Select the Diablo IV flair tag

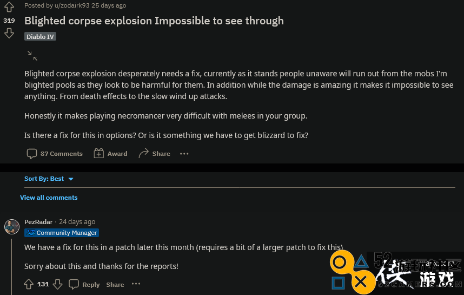click(40, 36)
